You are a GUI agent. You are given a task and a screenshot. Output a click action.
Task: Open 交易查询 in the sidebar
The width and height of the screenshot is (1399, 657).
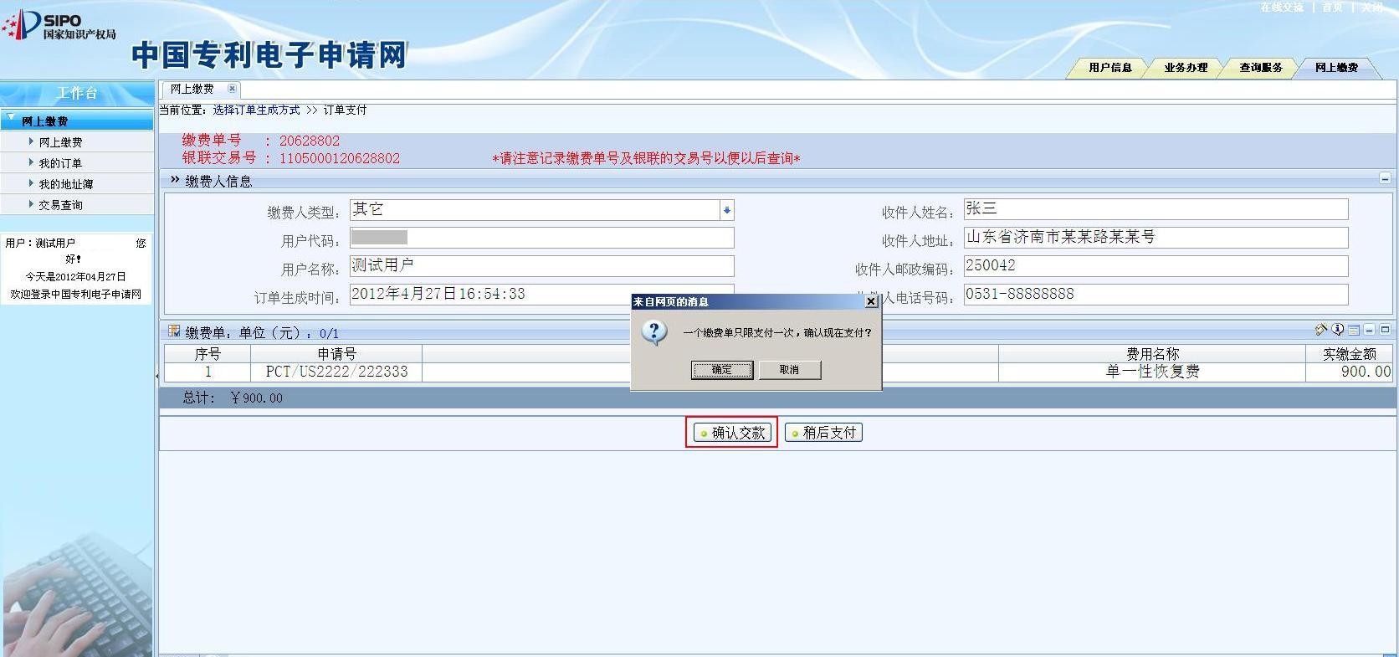pos(60,205)
